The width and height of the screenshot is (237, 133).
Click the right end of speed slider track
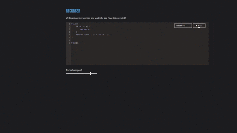coord(96,74)
